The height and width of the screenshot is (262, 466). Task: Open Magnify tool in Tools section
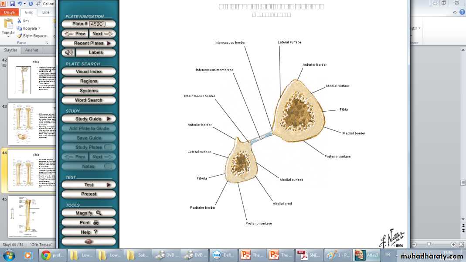coord(88,213)
